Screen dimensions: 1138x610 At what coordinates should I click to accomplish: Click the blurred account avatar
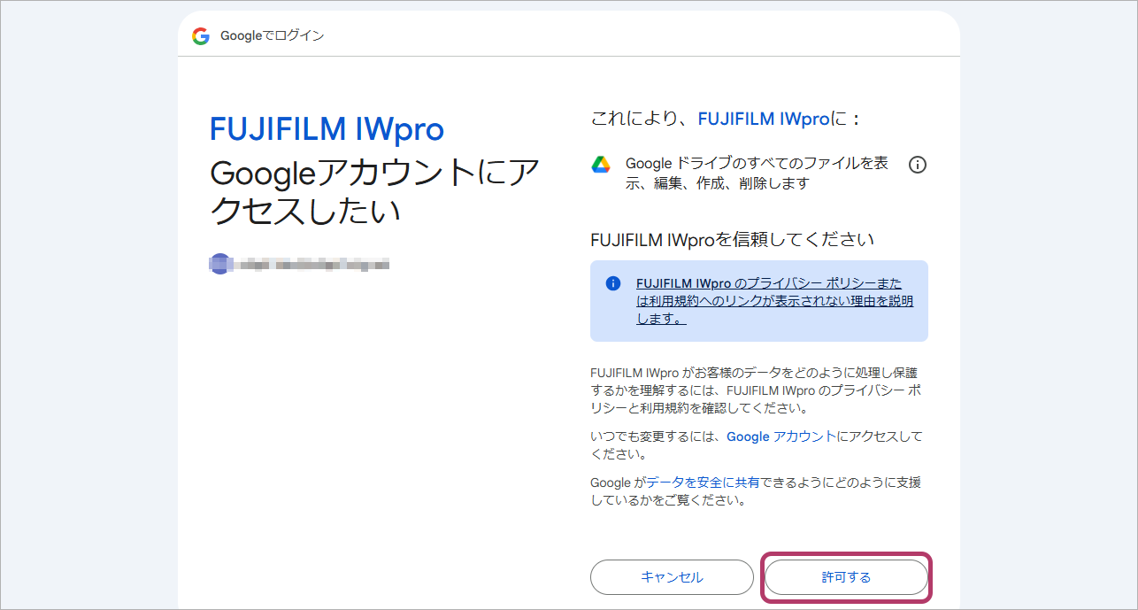[x=219, y=264]
